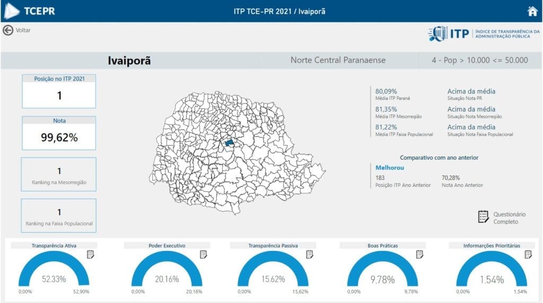Open the Questionário Completo checklist icon
This screenshot has height=303, width=543.
point(483,217)
